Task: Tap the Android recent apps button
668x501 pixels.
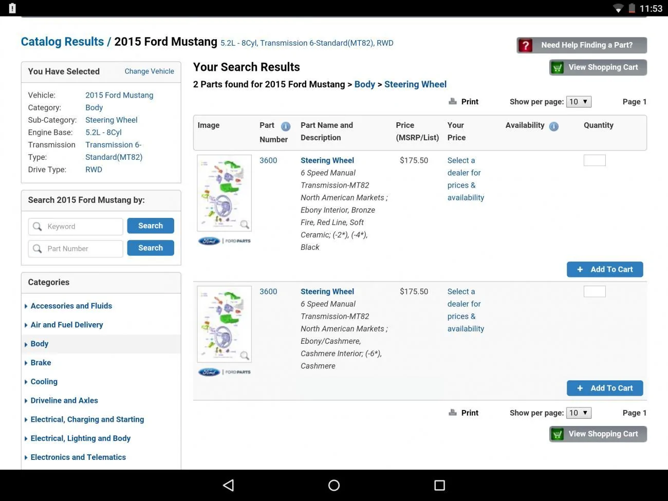Action: click(439, 485)
